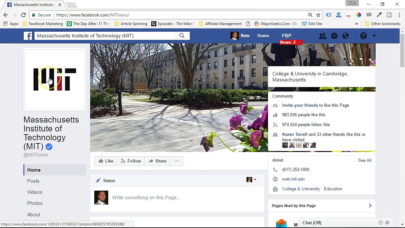Select Home in page sidebar

(55, 170)
